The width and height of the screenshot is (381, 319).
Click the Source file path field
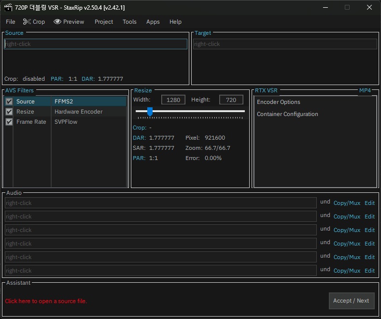tap(96, 44)
